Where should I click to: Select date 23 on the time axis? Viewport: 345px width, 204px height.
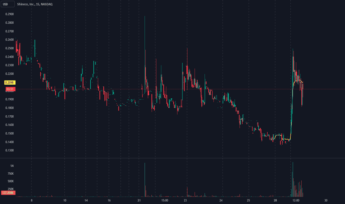pos(185,200)
